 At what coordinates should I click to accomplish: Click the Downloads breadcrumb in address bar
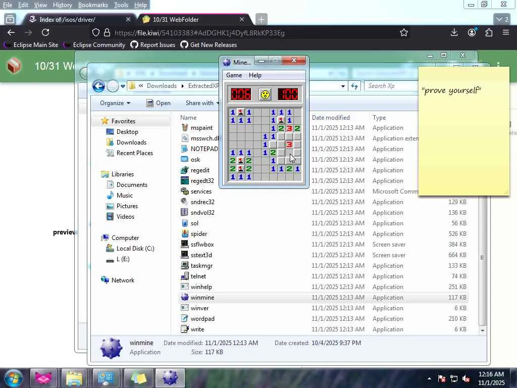click(x=162, y=86)
